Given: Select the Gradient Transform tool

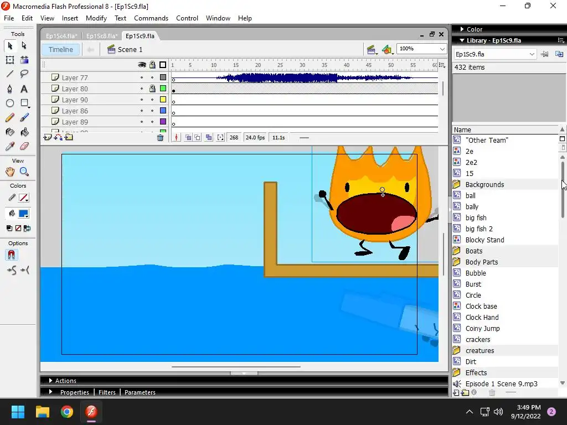Looking at the screenshot, I should pyautogui.click(x=24, y=60).
